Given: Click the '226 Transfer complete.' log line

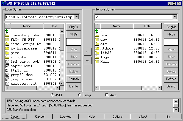Looking at the screenshot, I should click(x=21, y=110).
